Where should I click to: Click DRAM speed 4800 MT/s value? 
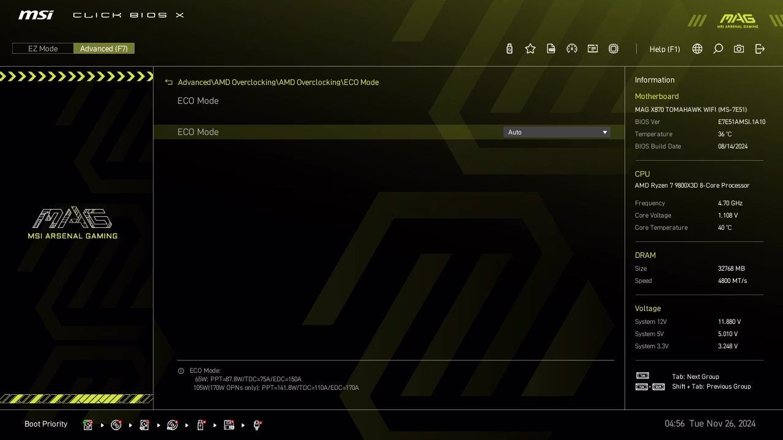click(732, 281)
